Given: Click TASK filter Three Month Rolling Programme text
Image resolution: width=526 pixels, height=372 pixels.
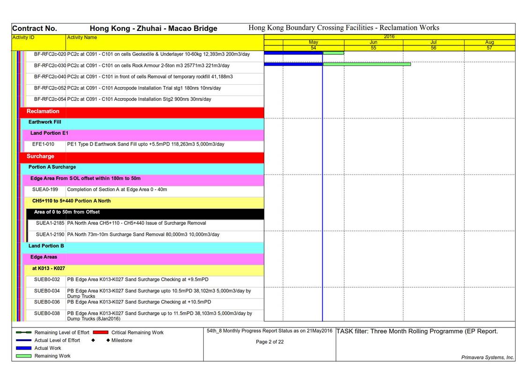Looking at the screenshot, I should coord(417,331).
